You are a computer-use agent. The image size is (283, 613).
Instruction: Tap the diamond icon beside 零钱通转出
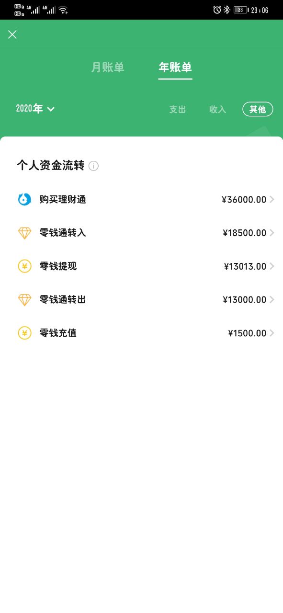coord(24,300)
